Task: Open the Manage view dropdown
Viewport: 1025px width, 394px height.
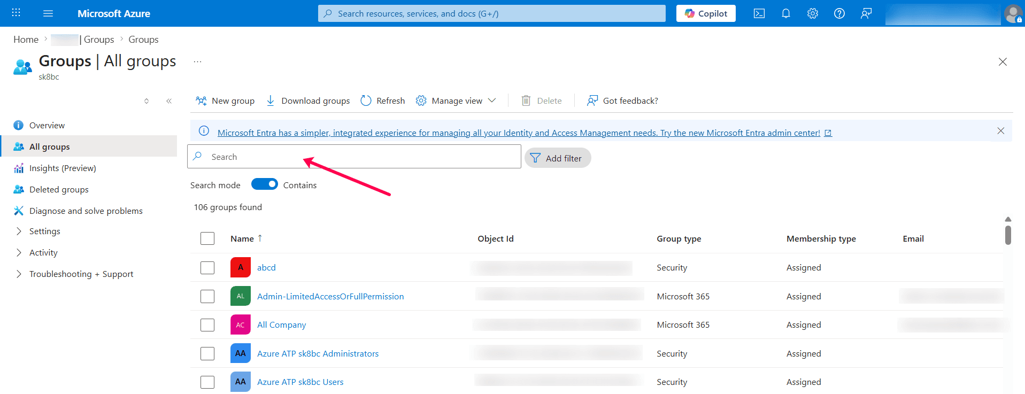Action: pyautogui.click(x=456, y=101)
